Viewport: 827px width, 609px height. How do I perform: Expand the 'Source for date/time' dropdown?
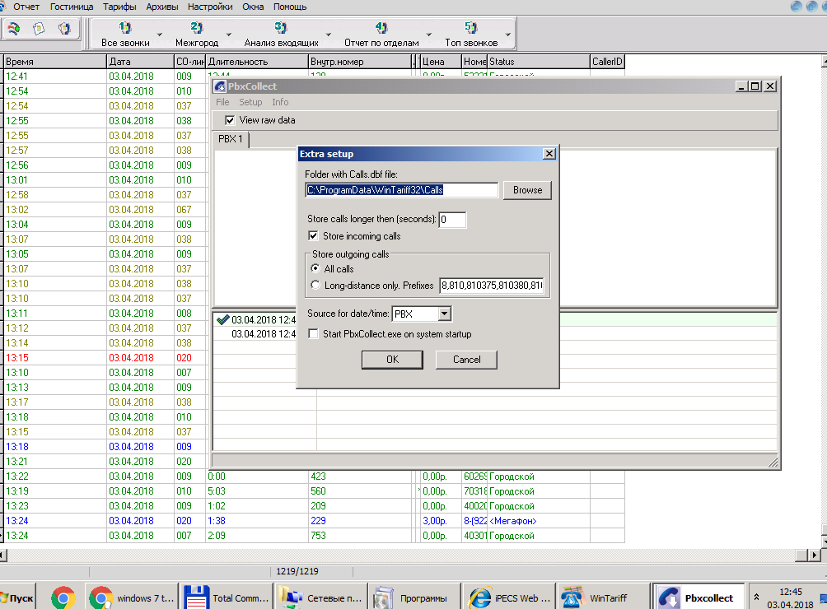pyautogui.click(x=445, y=314)
